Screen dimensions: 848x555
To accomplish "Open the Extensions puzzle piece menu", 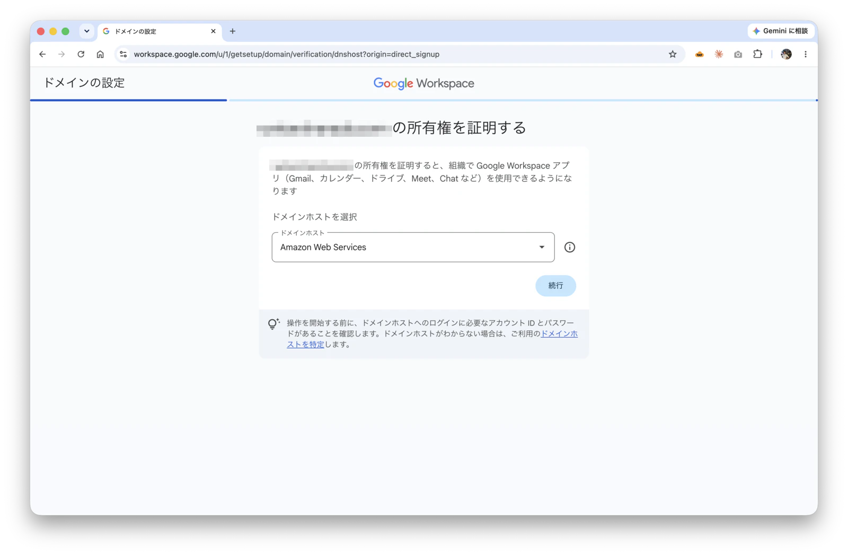I will click(x=757, y=54).
